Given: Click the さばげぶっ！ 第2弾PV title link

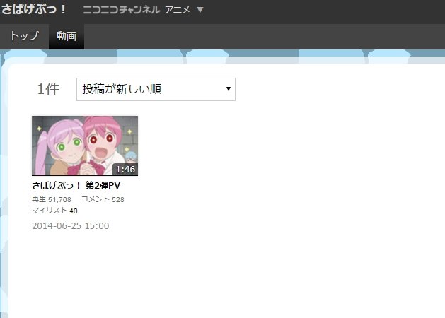Looking at the screenshot, I should click(x=76, y=186).
